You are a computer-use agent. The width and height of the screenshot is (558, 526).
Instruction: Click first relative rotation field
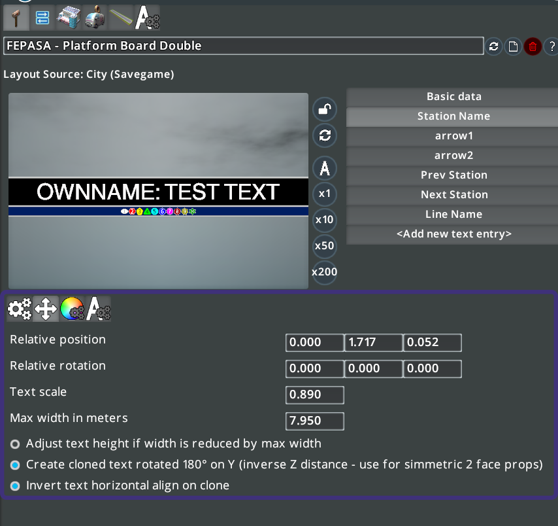tap(314, 368)
